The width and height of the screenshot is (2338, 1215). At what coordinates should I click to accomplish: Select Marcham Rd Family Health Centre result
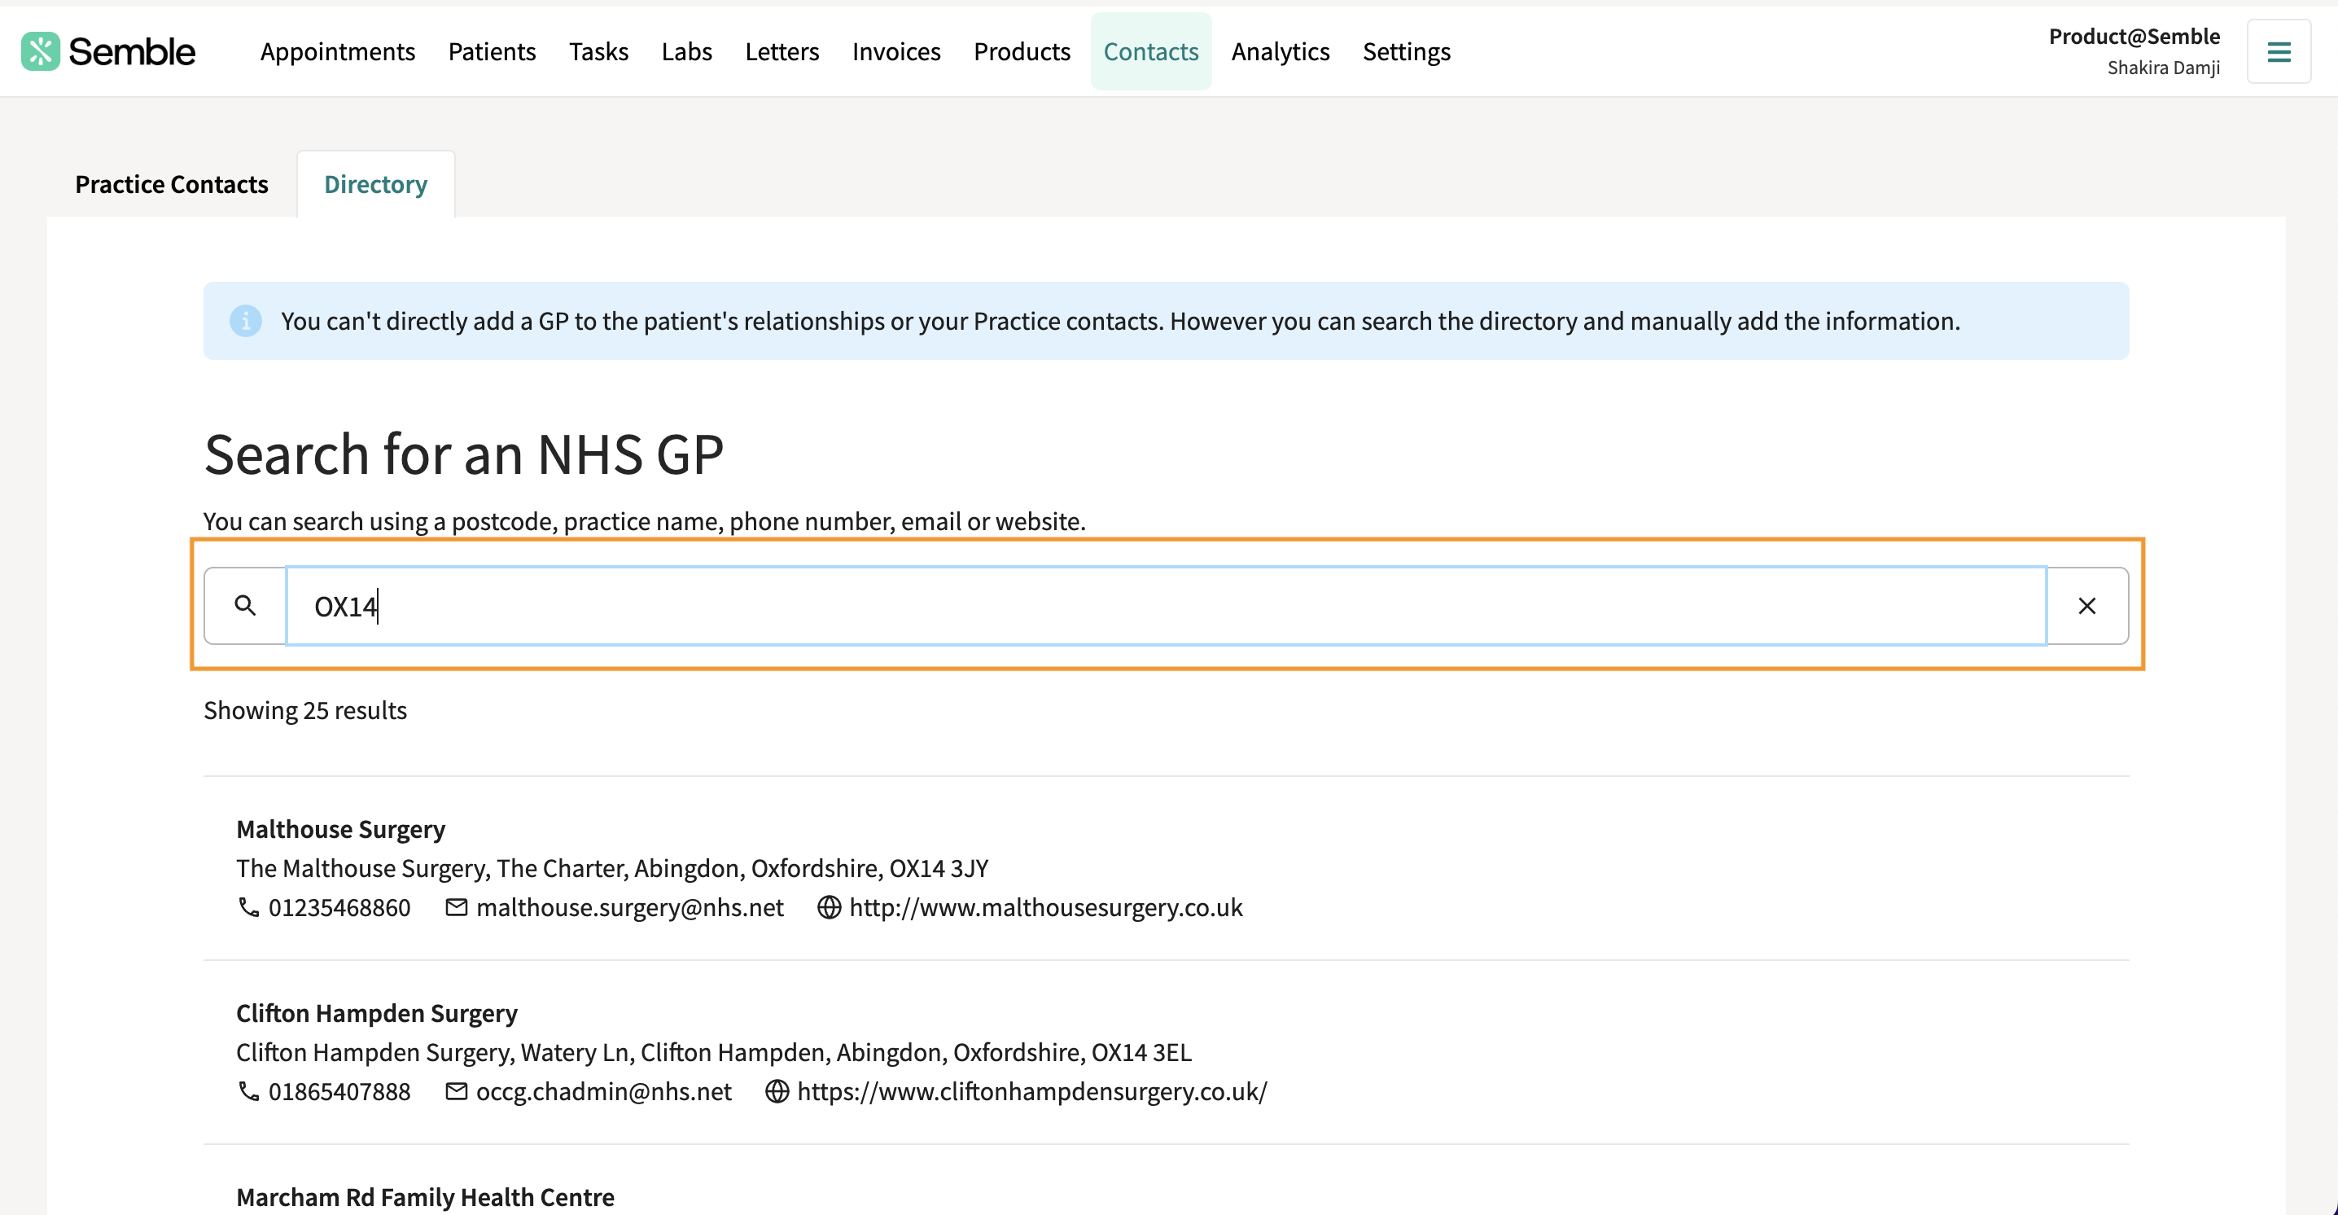[x=425, y=1197]
